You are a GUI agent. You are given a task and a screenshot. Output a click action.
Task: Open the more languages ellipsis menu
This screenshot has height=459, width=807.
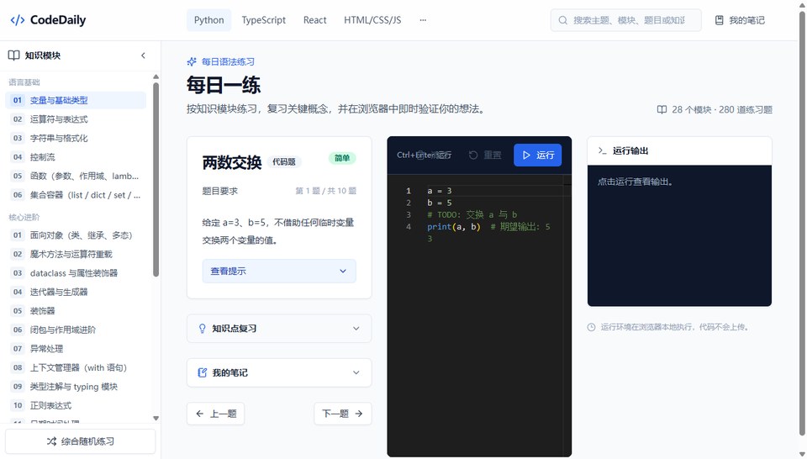tap(423, 20)
